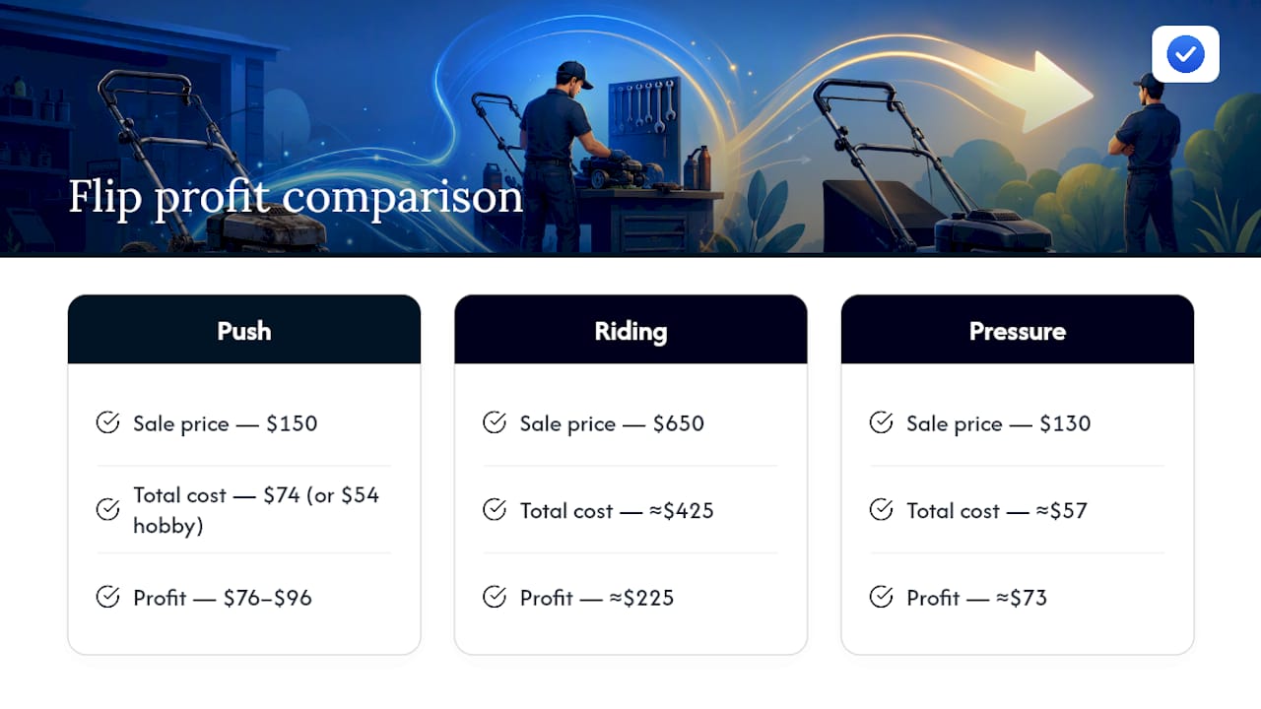The height and width of the screenshot is (709, 1261).
Task: Click Pressure Profit ≈$73 text
Action: click(976, 598)
